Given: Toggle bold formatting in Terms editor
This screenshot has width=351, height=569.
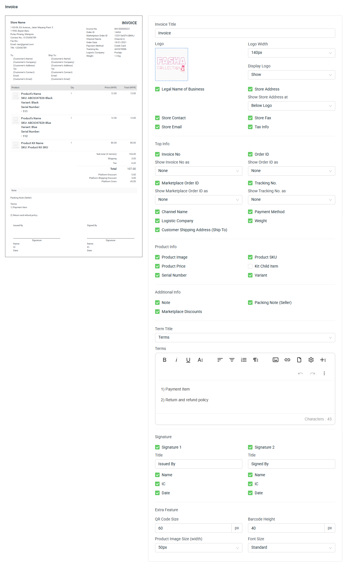Looking at the screenshot, I should click(165, 360).
